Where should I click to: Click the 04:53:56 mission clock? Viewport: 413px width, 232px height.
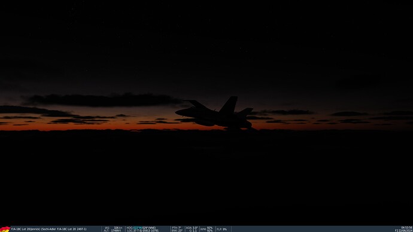pos(406,228)
